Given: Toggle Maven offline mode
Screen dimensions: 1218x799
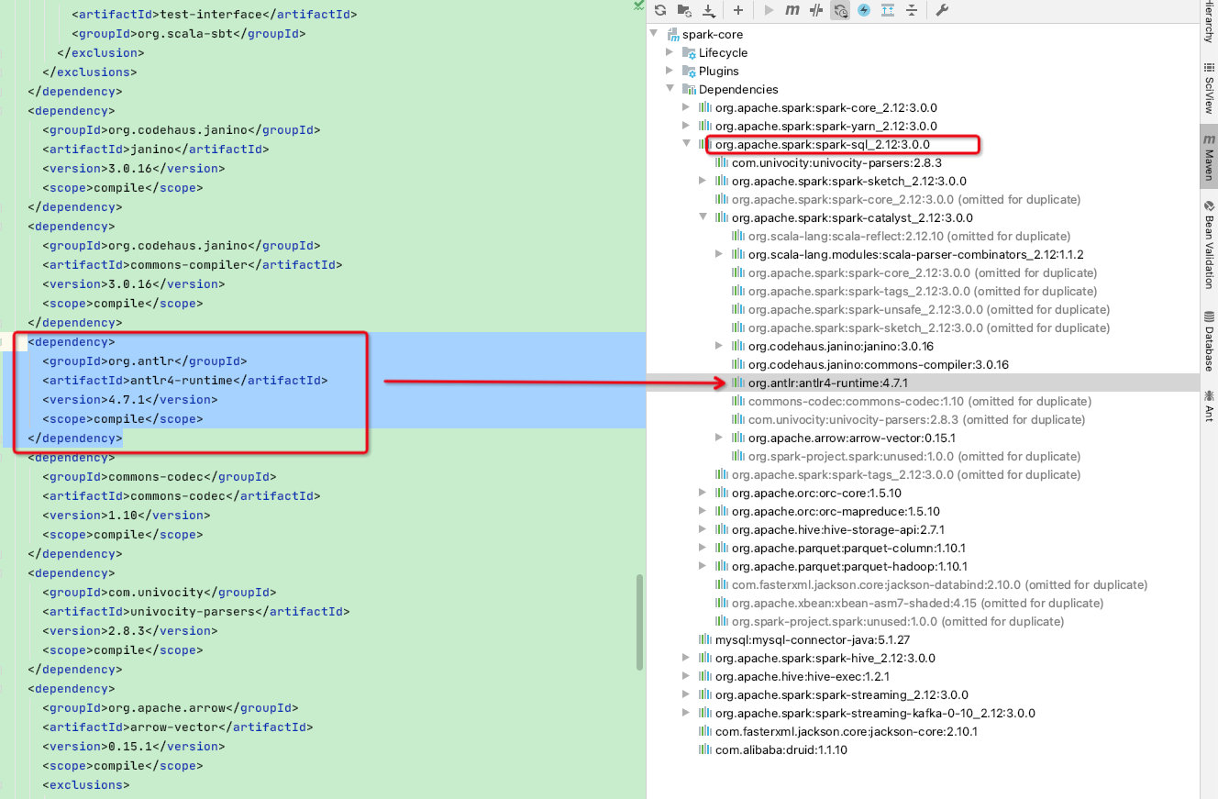Looking at the screenshot, I should click(816, 10).
